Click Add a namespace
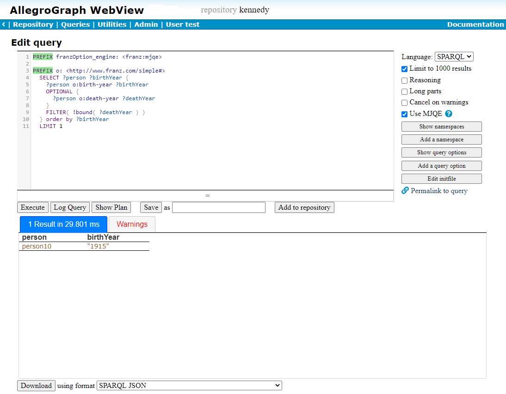The height and width of the screenshot is (394, 506). tap(441, 139)
